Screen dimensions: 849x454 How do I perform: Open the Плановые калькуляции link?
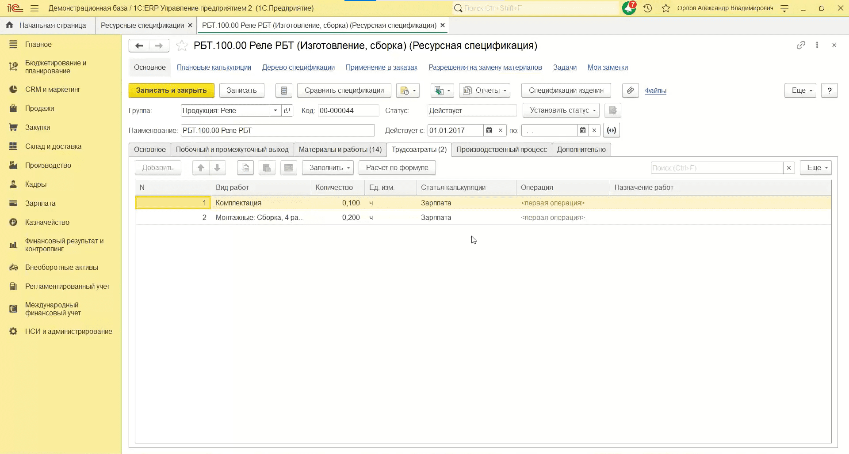tap(214, 68)
